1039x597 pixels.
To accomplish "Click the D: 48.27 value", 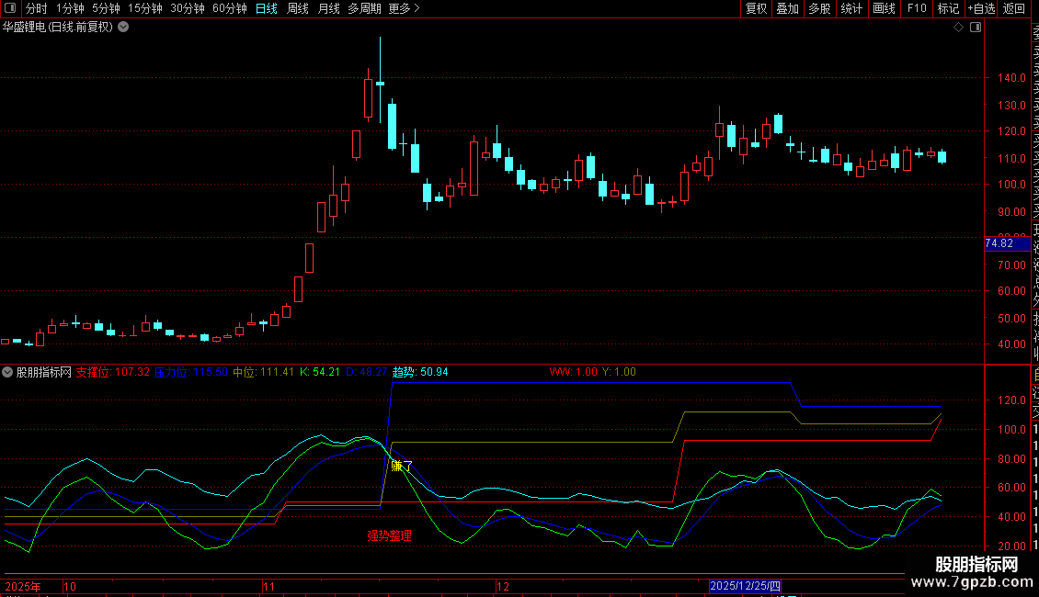I will [x=367, y=372].
